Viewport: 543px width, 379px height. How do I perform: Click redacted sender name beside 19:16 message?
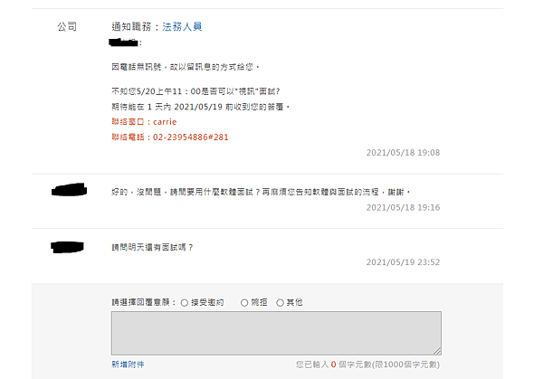[70, 190]
